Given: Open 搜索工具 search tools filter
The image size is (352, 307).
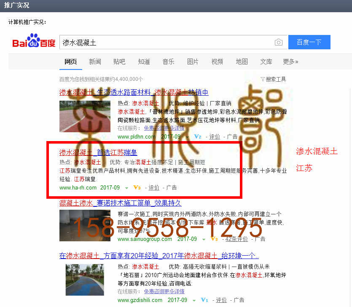Looking at the screenshot, I should point(273,79).
